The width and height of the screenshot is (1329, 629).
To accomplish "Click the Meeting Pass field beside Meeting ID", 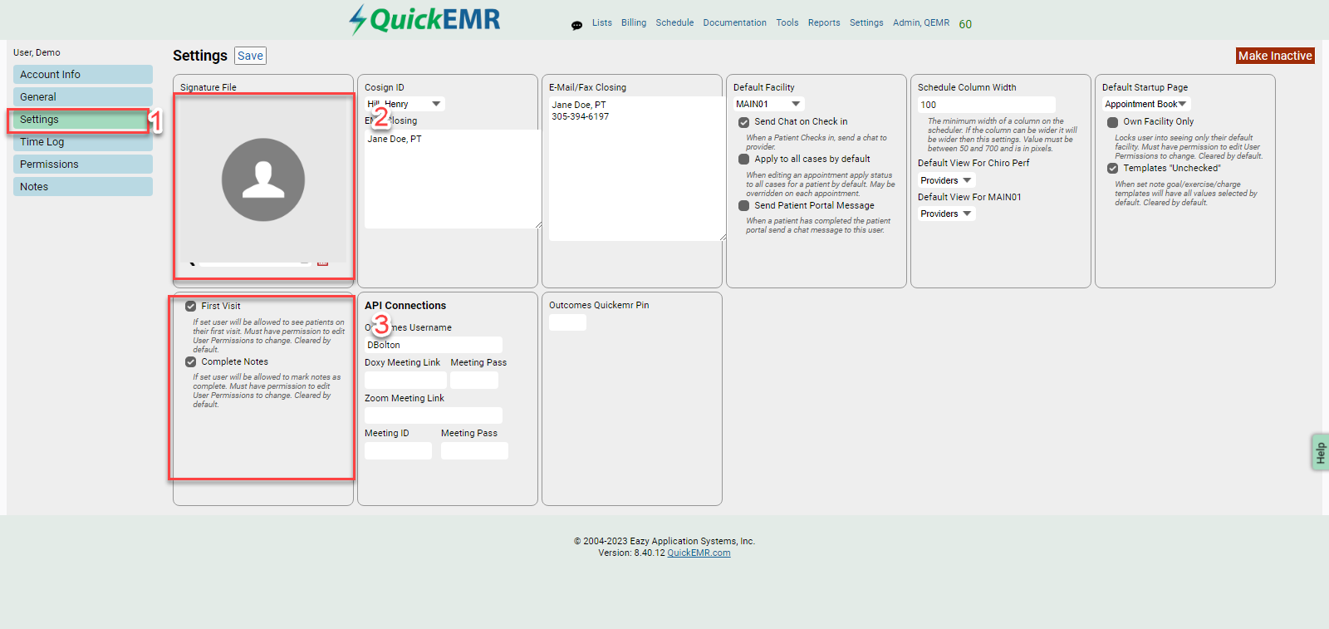I will pyautogui.click(x=474, y=450).
